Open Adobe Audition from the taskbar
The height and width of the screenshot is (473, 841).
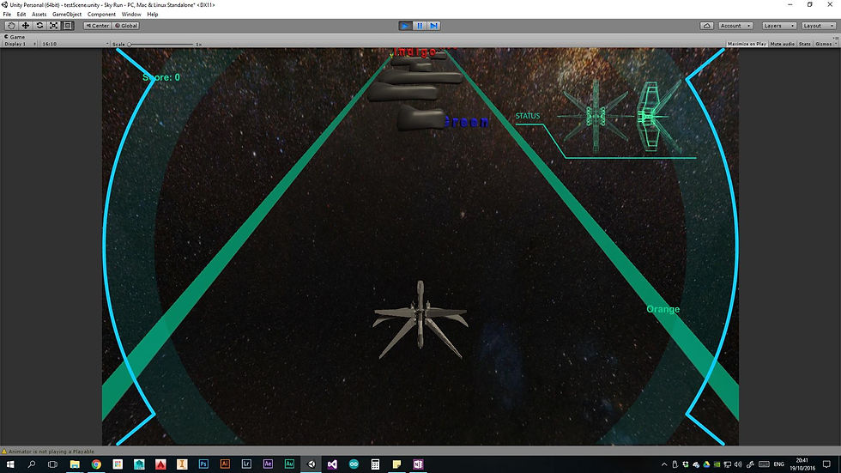[x=289, y=464]
